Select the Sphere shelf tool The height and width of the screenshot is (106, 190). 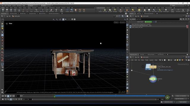tap(7, 11)
